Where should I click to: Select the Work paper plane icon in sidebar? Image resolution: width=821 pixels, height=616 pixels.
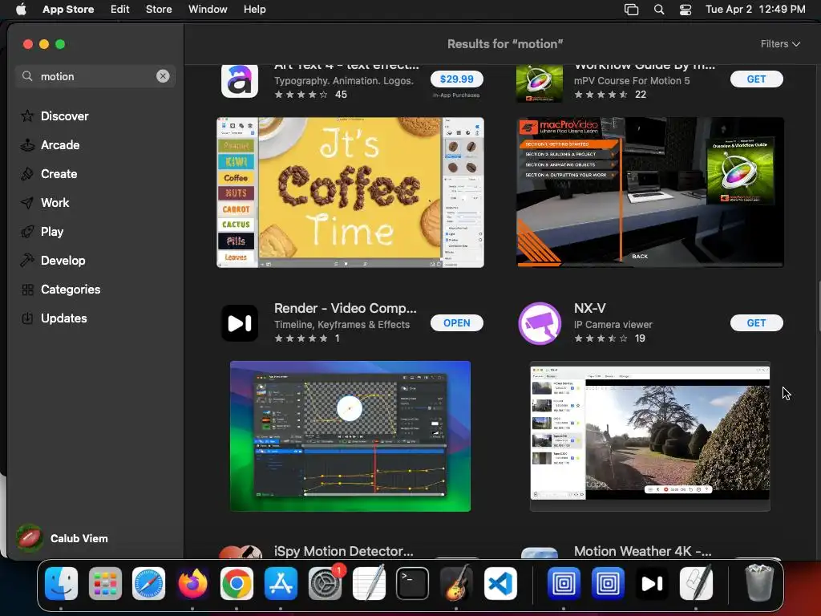tap(27, 203)
